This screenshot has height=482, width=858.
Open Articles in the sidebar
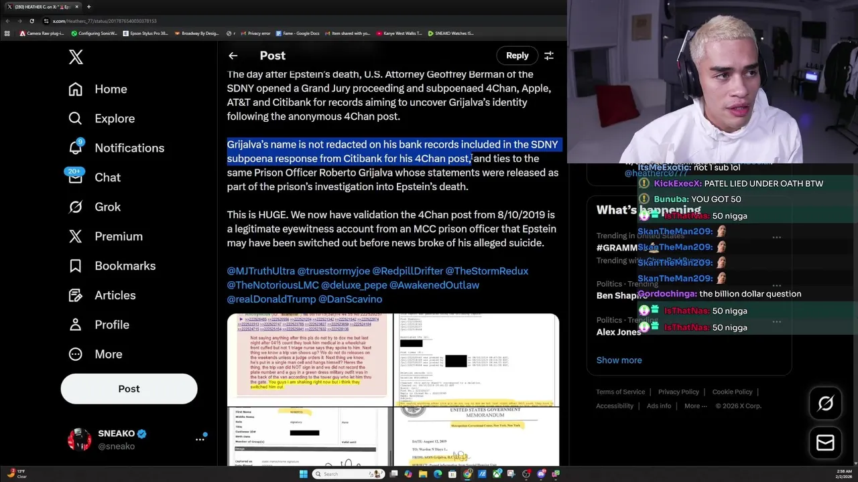pos(102,295)
